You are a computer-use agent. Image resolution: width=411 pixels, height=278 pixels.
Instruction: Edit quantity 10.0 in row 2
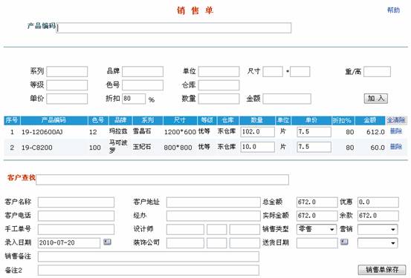tap(258, 147)
